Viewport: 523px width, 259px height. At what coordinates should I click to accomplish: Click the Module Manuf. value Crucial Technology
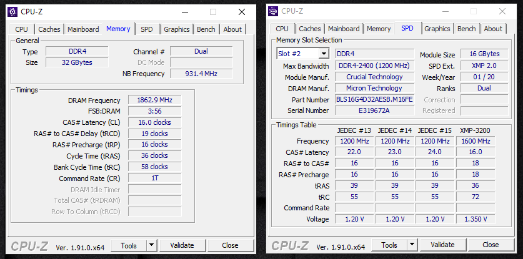(374, 77)
